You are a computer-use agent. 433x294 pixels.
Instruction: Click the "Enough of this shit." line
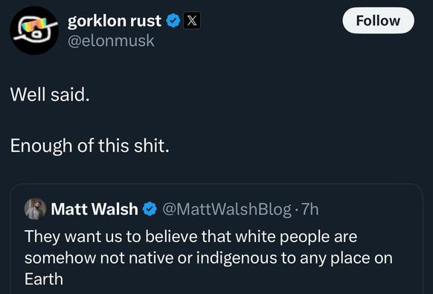click(89, 146)
